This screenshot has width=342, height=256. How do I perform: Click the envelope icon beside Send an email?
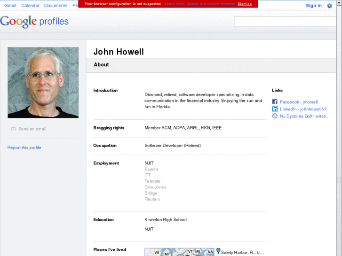[13, 129]
